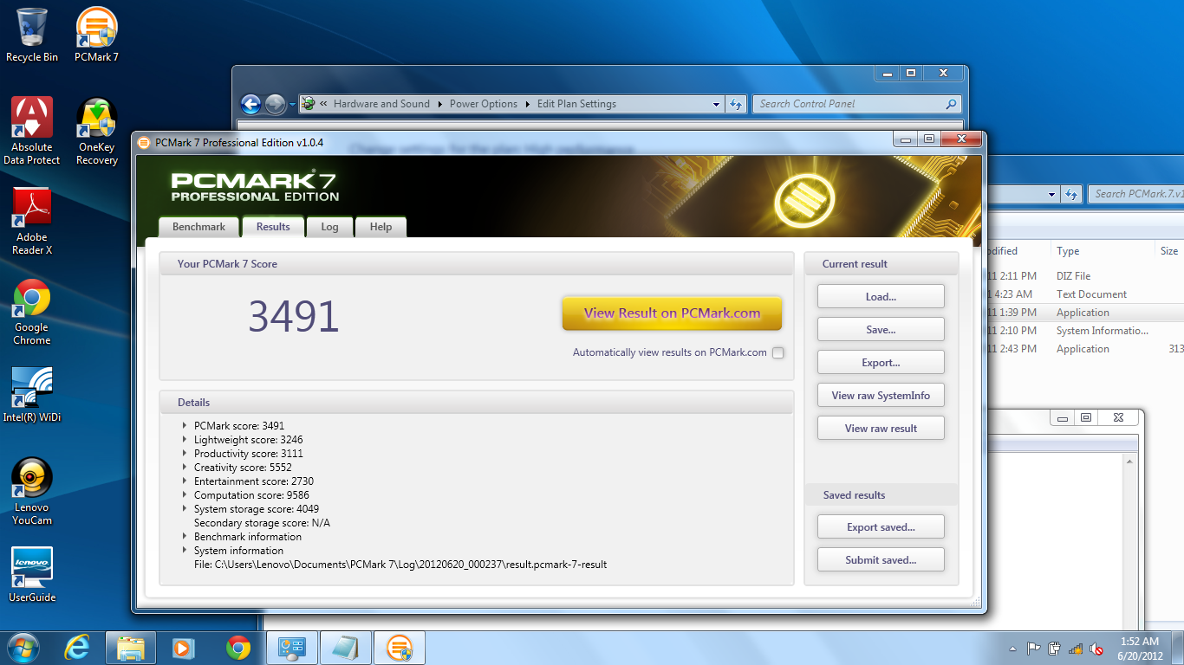This screenshot has width=1184, height=665.
Task: Switch to the PCMark 7 taskbar button
Action: [400, 647]
